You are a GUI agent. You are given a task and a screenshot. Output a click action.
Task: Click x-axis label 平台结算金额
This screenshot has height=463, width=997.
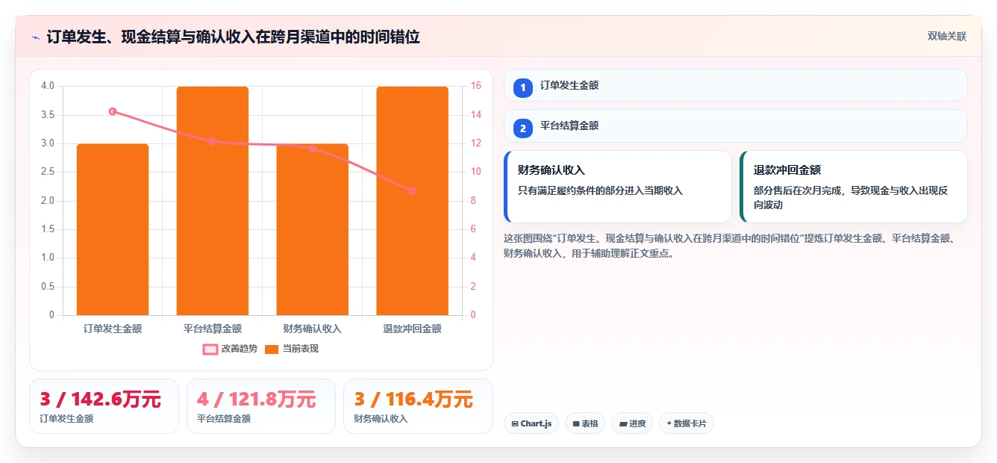(x=213, y=329)
